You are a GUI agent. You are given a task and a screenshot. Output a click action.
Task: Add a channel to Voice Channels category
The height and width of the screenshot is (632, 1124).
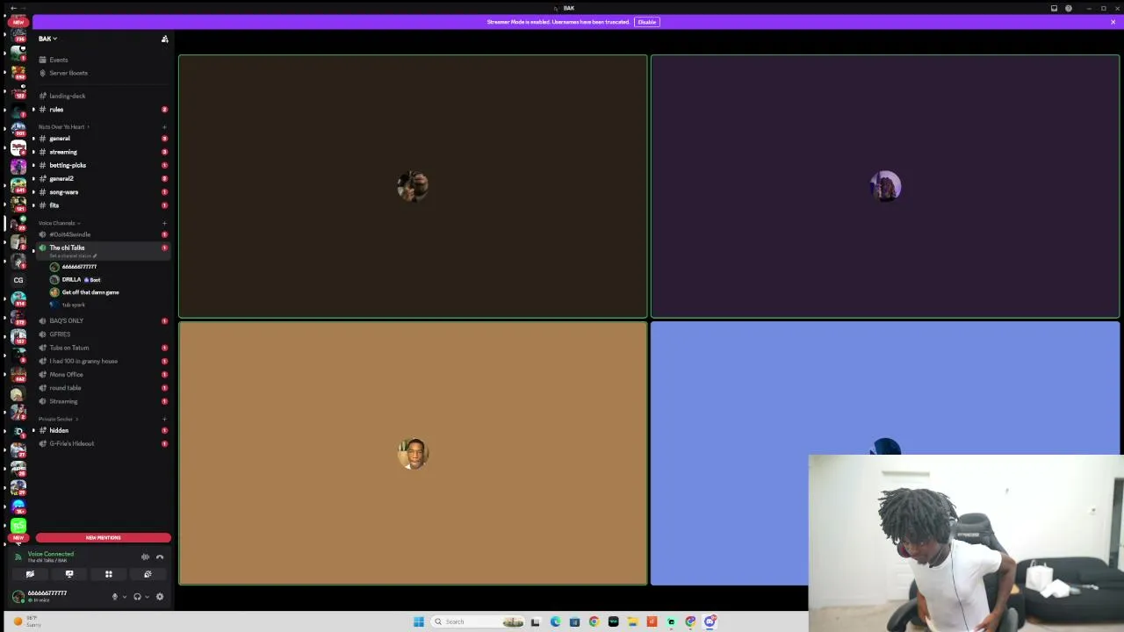click(x=164, y=223)
